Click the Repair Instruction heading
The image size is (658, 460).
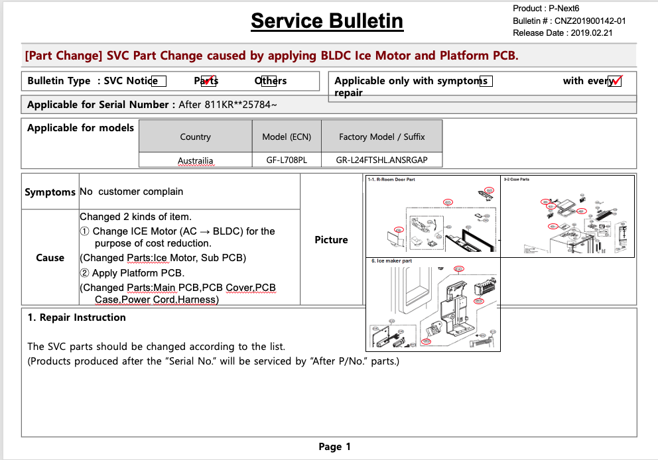tap(76, 317)
